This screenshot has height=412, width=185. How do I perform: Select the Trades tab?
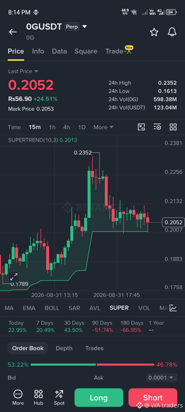(x=94, y=348)
